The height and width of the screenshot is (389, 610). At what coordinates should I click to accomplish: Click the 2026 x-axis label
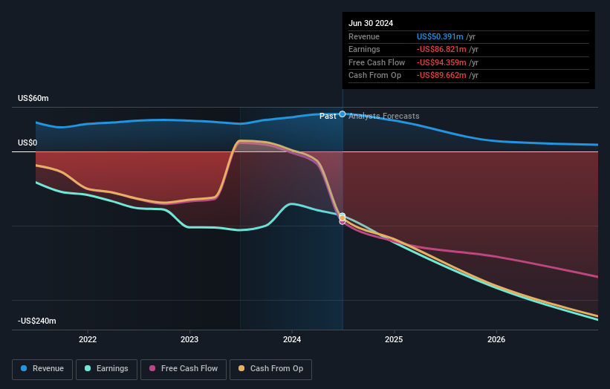[496, 339]
